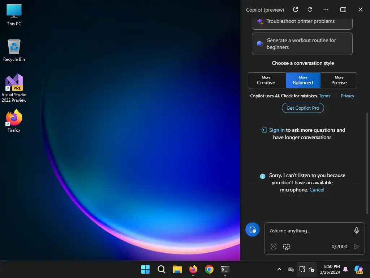
Task: Click the sign-in arrow icon
Action: pos(263,130)
